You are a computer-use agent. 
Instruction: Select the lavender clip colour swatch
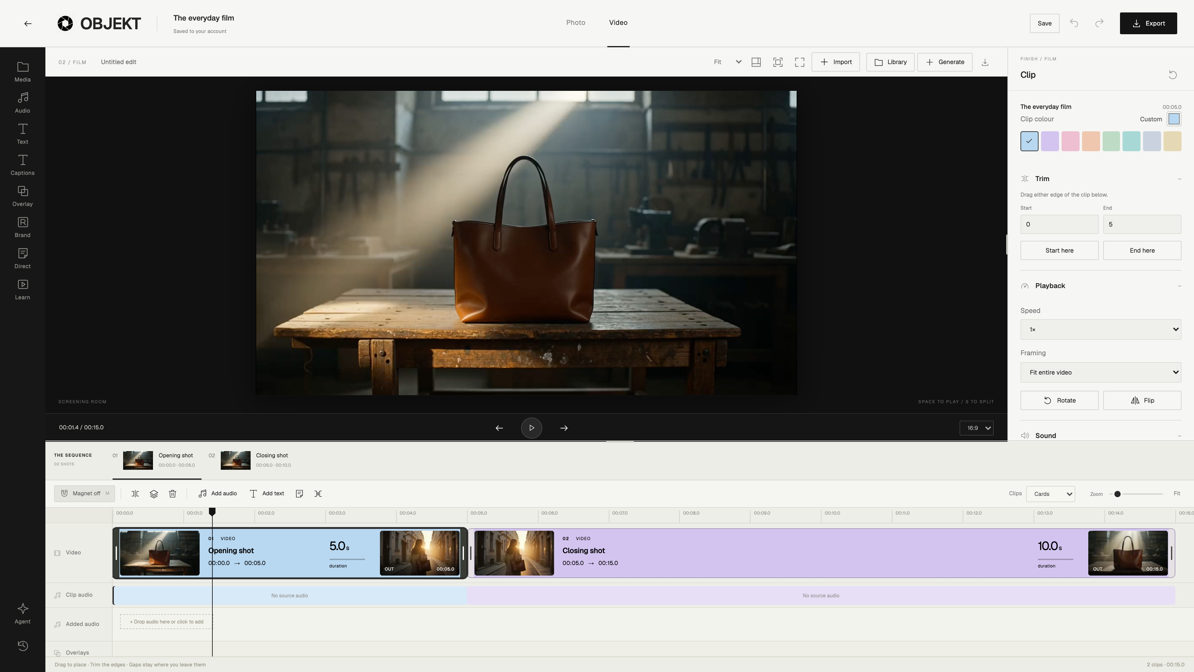[1050, 141]
